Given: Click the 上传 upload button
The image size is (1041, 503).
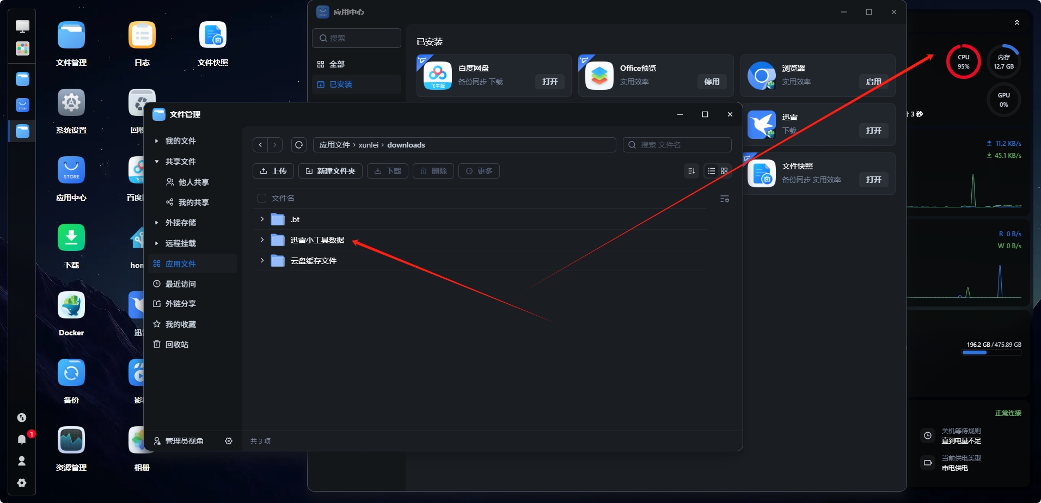Looking at the screenshot, I should (x=273, y=171).
